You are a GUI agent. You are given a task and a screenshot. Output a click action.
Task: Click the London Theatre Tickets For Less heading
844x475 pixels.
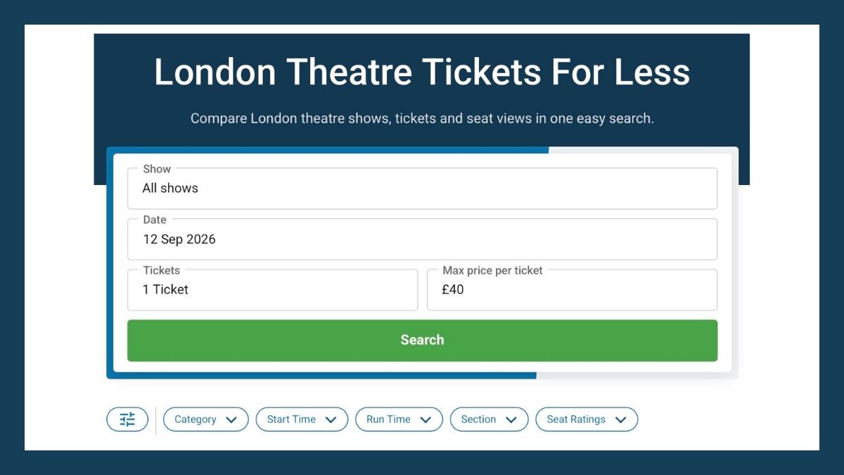tap(422, 72)
